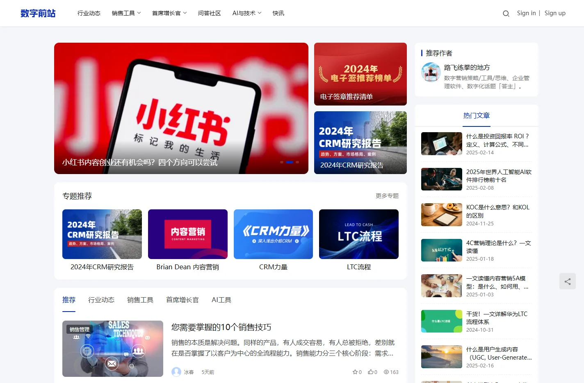This screenshot has width=584, height=383.
Task: Open 问答社区 in the top navigation
Action: [210, 13]
